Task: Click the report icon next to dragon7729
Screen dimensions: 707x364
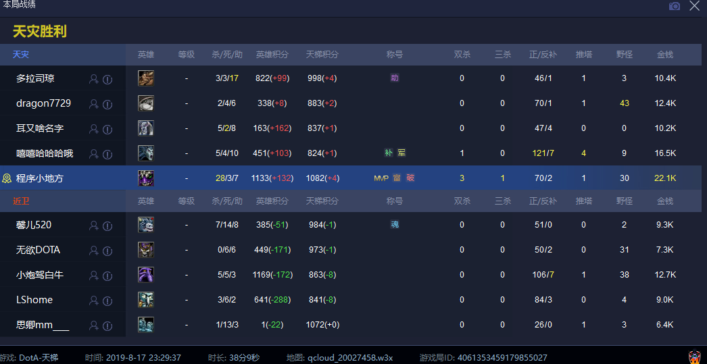Action: point(107,104)
